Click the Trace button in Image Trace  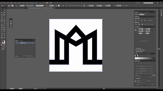click(x=153, y=84)
